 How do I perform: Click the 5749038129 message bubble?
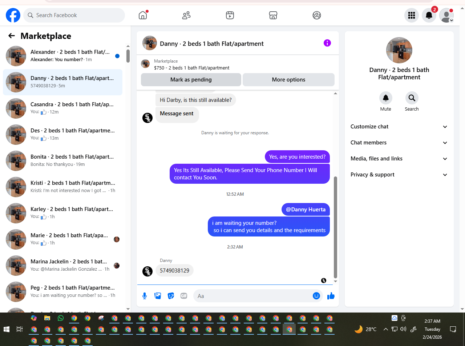pos(175,271)
